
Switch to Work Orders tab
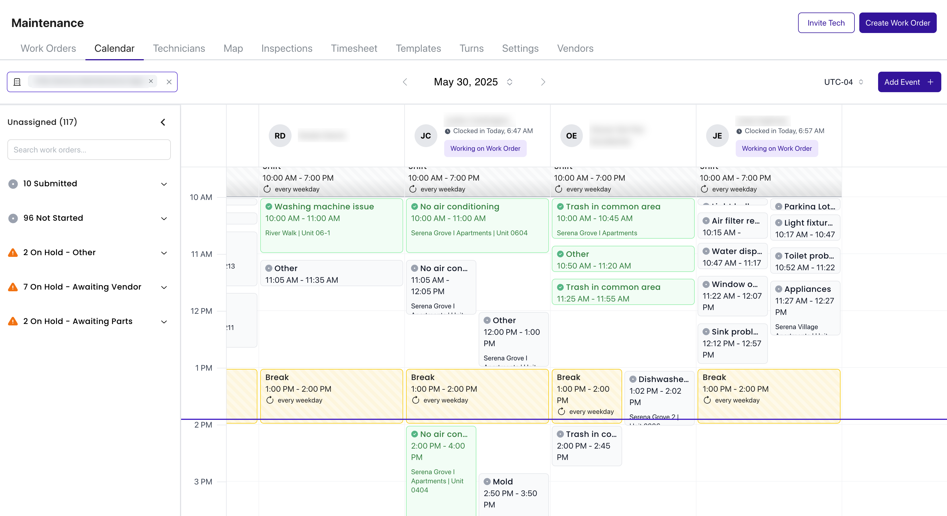pyautogui.click(x=48, y=48)
